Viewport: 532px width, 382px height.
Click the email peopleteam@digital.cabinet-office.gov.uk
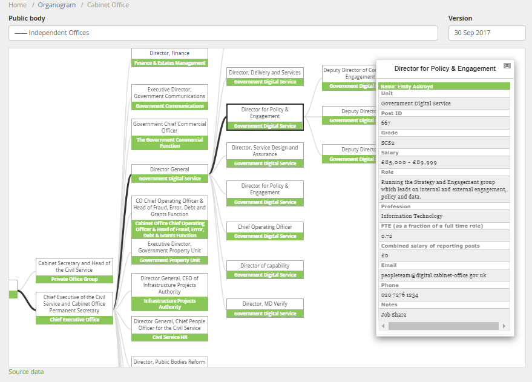pyautogui.click(x=433, y=275)
